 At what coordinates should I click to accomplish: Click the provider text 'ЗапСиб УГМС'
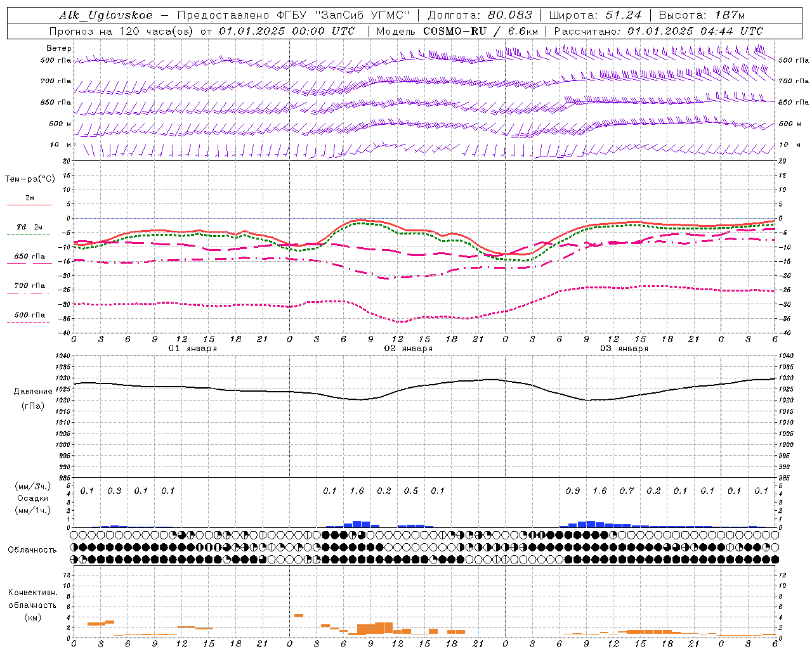click(x=362, y=15)
